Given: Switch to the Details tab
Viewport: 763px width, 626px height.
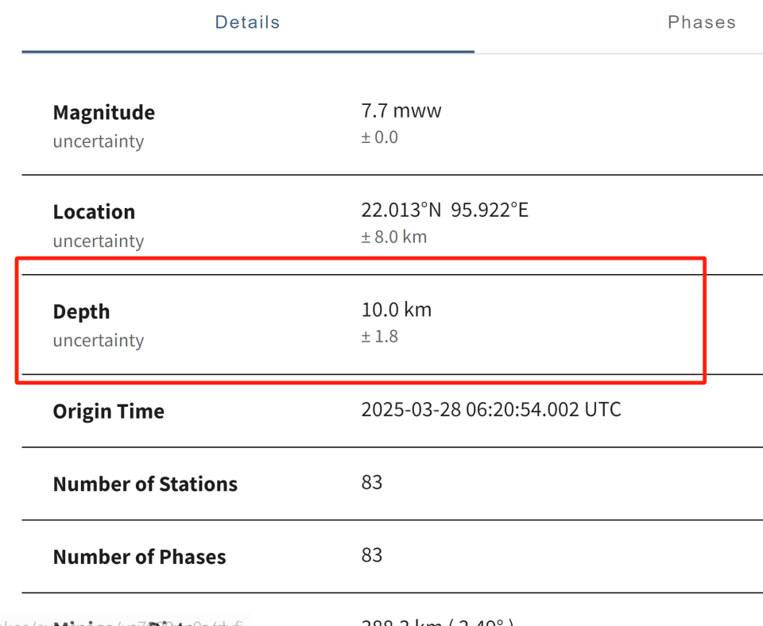Looking at the screenshot, I should click(247, 22).
